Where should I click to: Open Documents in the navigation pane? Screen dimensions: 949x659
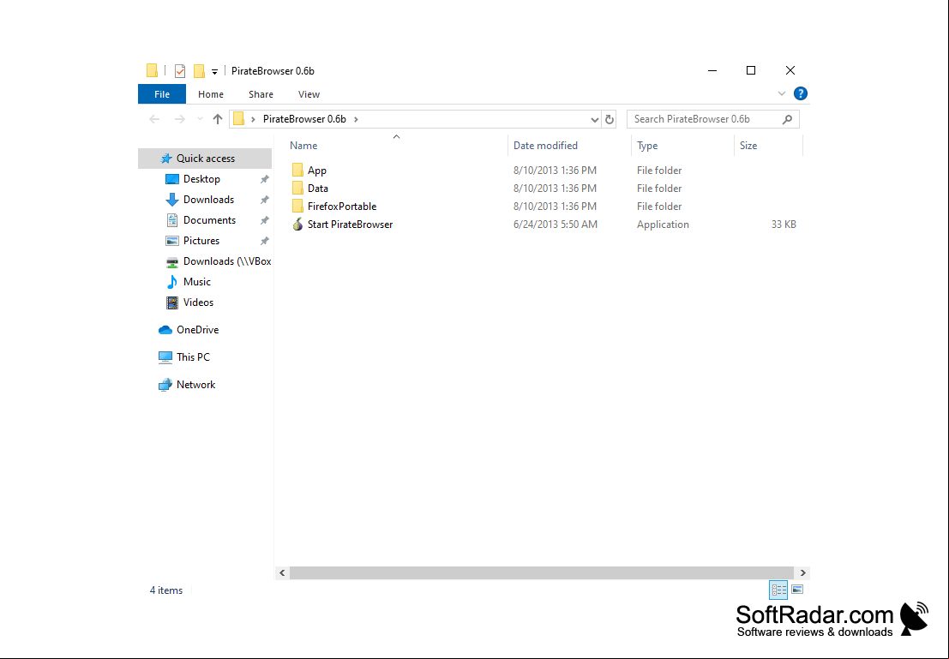[209, 220]
